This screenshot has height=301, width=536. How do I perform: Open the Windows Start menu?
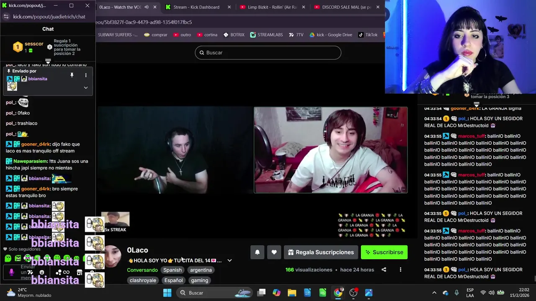coord(167,293)
